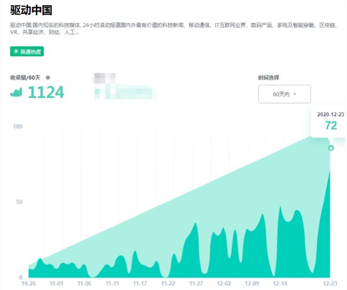Click the 1124 index count value

pos(46,92)
